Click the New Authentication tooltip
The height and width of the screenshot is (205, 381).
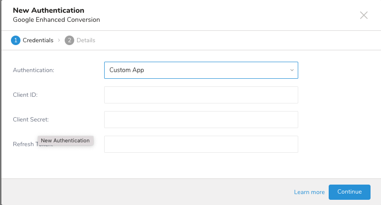pyautogui.click(x=65, y=140)
